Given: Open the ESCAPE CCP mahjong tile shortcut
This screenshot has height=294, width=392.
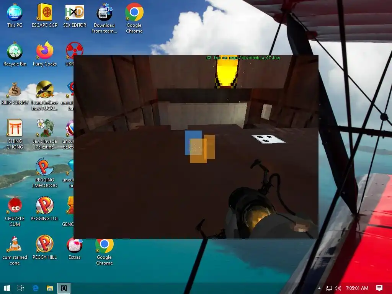Looking at the screenshot, I should 44,15.
